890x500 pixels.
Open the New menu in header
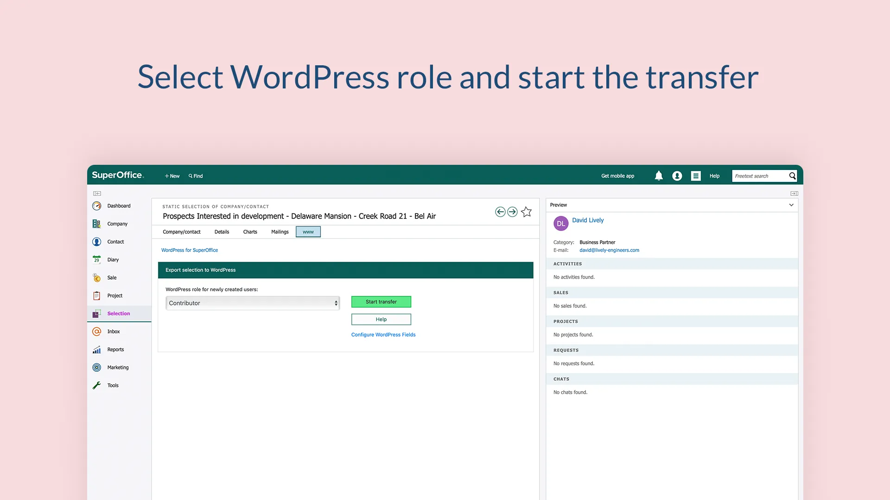172,176
